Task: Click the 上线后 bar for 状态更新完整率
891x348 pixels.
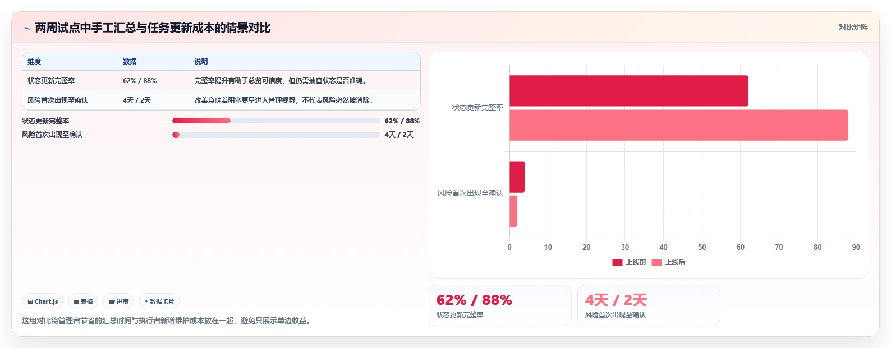Action: click(679, 125)
